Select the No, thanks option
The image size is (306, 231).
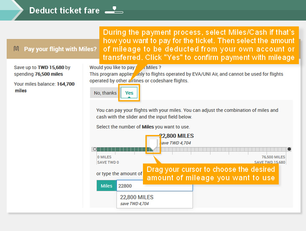click(x=105, y=93)
